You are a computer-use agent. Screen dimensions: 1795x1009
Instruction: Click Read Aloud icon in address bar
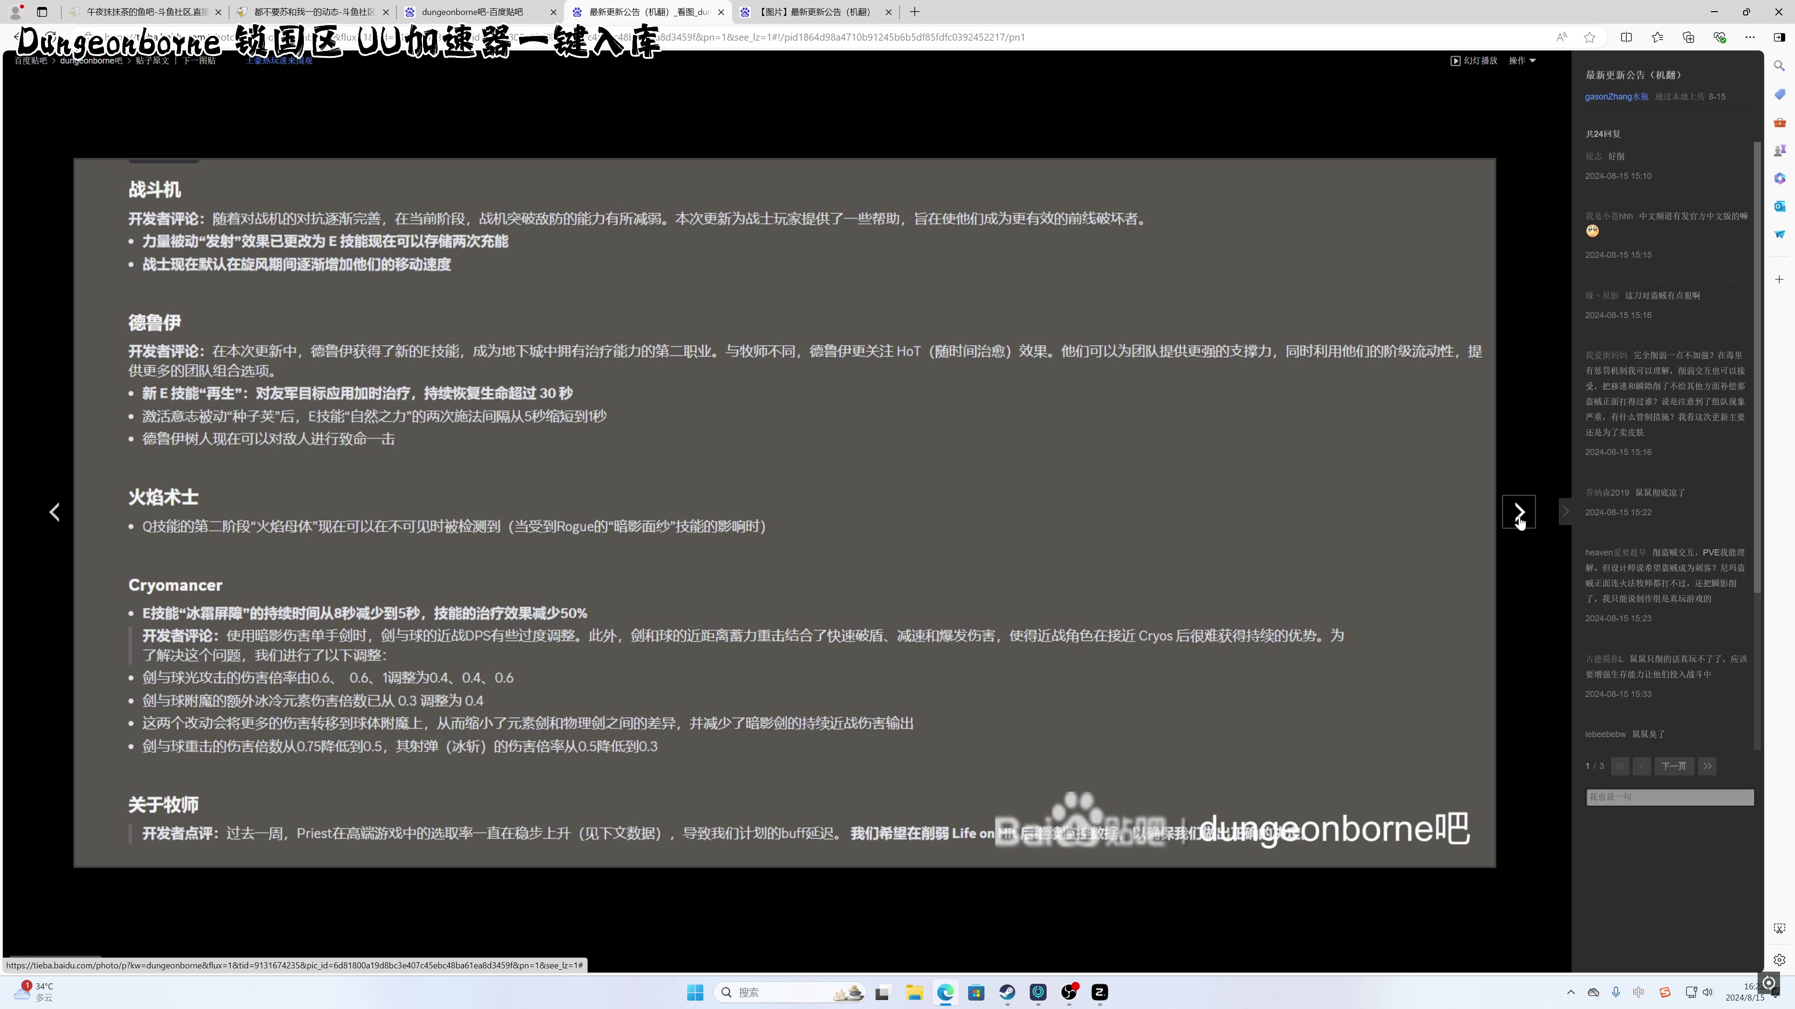pos(1561,37)
